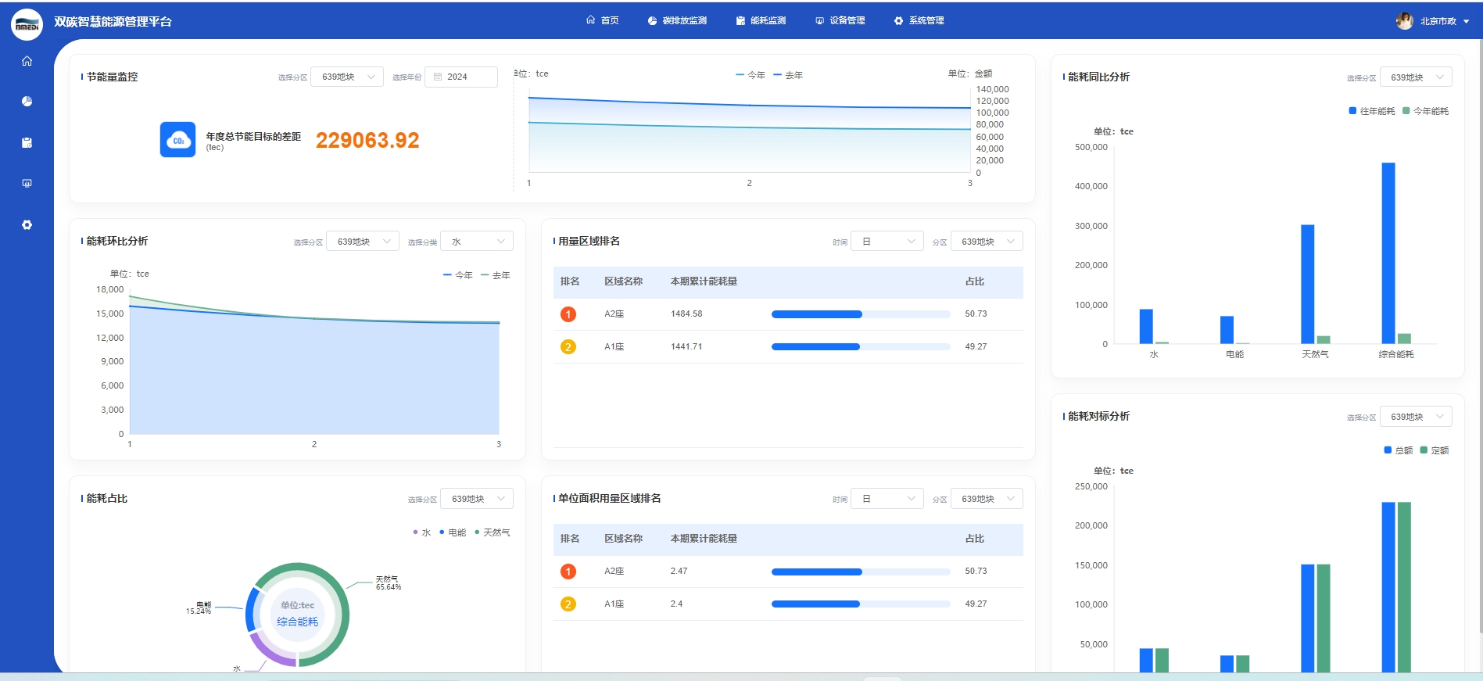The height and width of the screenshot is (681, 1483).
Task: Click the blue 天然气 bar in 能耗同比分析
Action: coord(1307,284)
